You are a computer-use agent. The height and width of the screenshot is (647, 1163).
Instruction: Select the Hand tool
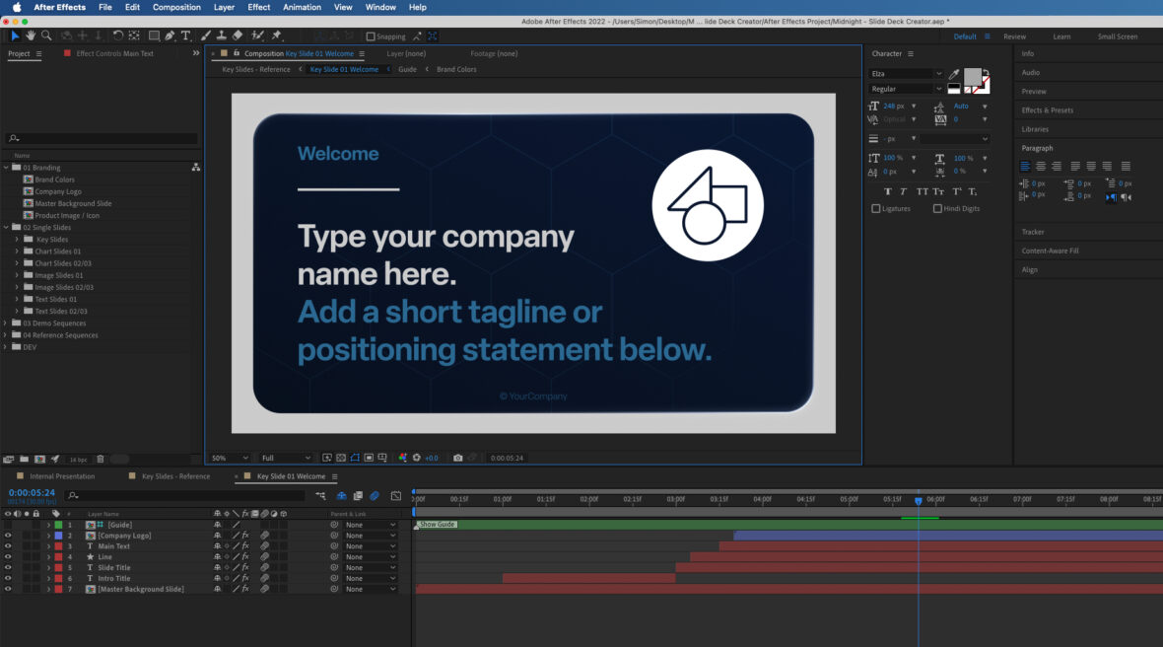click(31, 36)
